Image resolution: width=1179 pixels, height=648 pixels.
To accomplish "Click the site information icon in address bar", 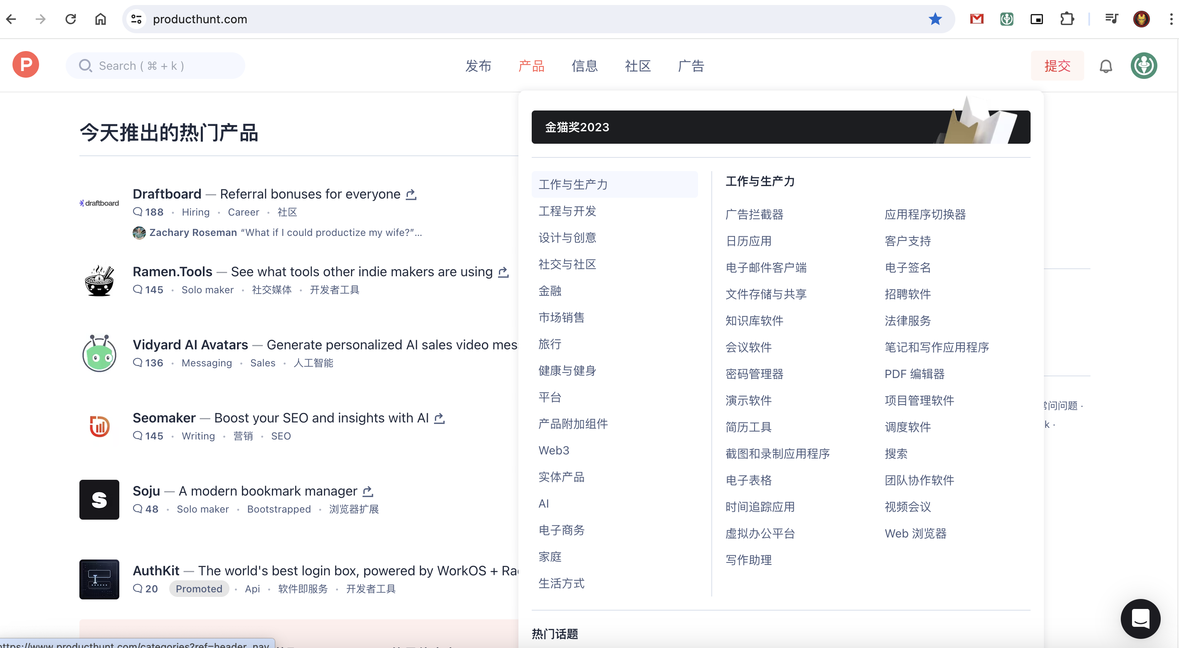I will pos(136,19).
